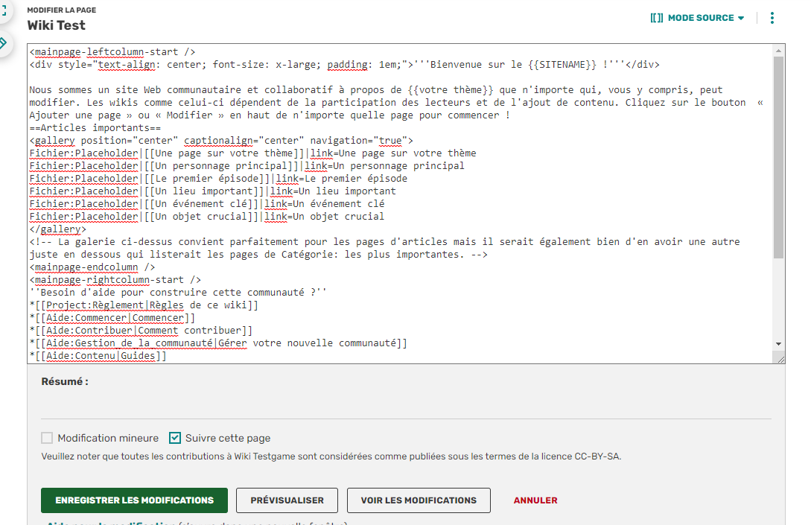Click the 'Bienvenue sur le {{SITENAME}}' line
The image size is (811, 525).
coord(345,65)
